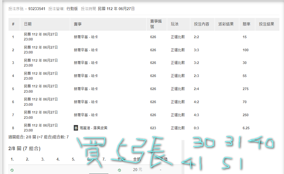The image size is (284, 174).
Task: Click the date cell in table row number 1
Action: coord(41,37)
